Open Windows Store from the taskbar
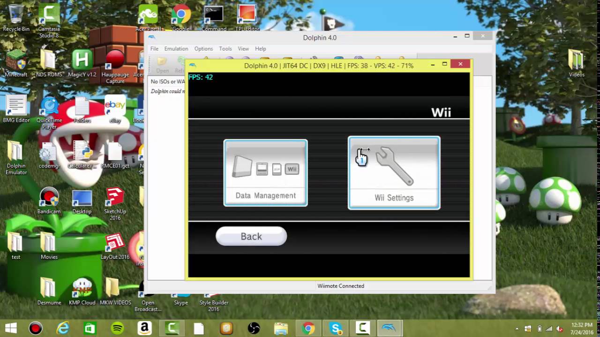The width and height of the screenshot is (600, 337). pos(90,328)
